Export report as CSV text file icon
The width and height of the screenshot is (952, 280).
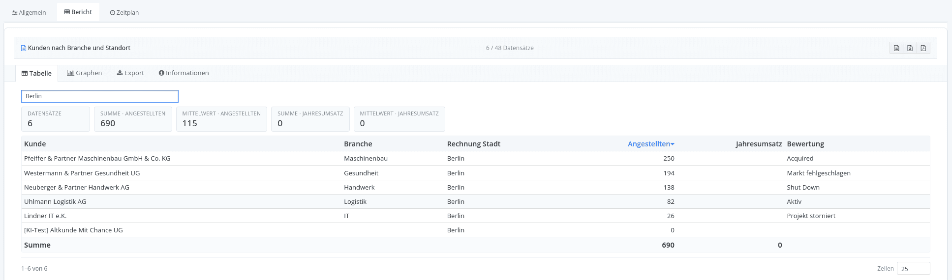click(896, 48)
